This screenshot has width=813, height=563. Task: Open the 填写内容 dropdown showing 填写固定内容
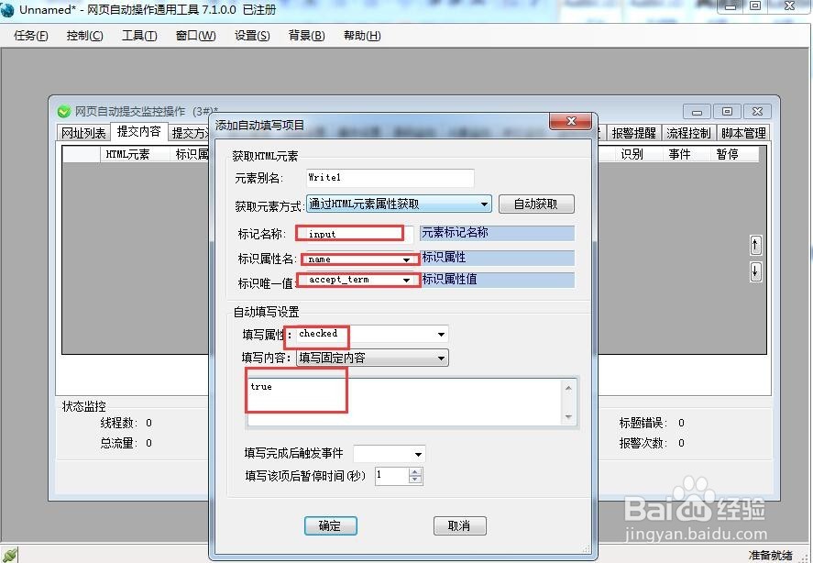tap(440, 358)
